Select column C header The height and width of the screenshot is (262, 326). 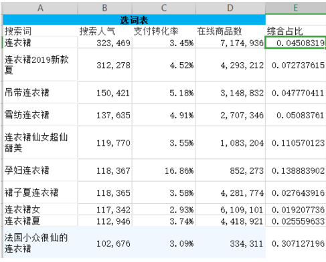tap(163, 8)
